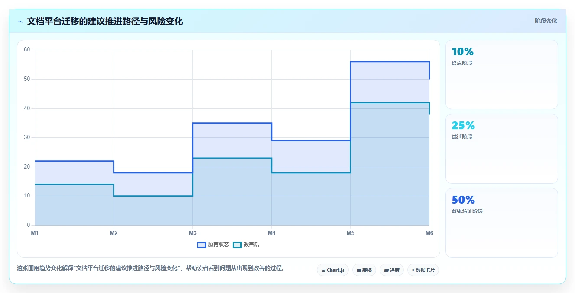Click the M4 axis label

pyautogui.click(x=271, y=233)
